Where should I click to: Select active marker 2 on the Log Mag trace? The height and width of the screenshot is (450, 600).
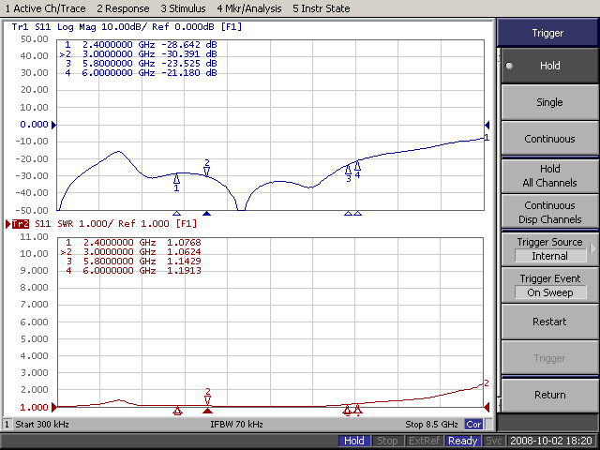[x=207, y=171]
